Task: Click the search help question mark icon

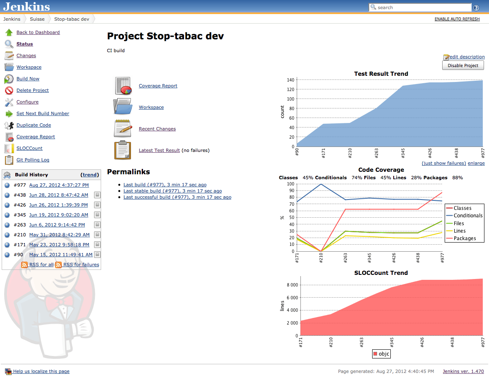Action: point(476,8)
